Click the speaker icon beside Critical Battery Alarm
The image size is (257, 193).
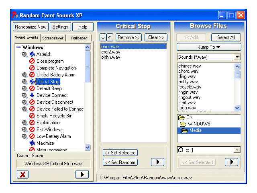[24, 75]
